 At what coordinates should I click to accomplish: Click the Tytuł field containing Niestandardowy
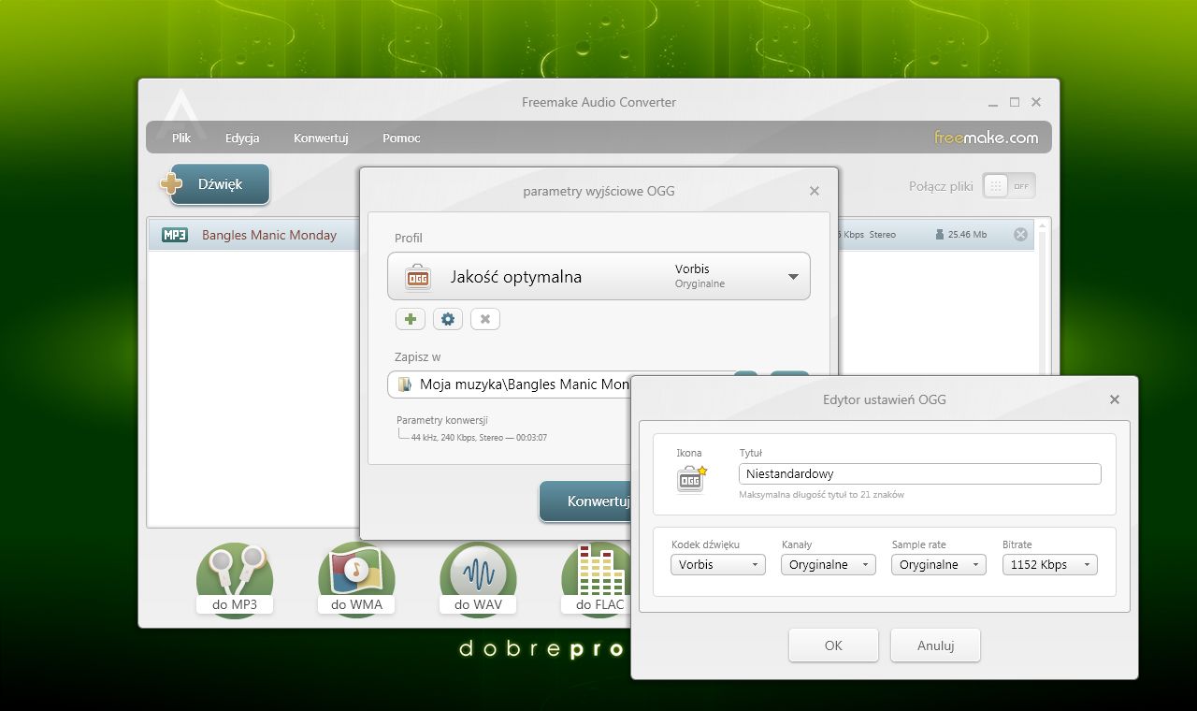(920, 473)
